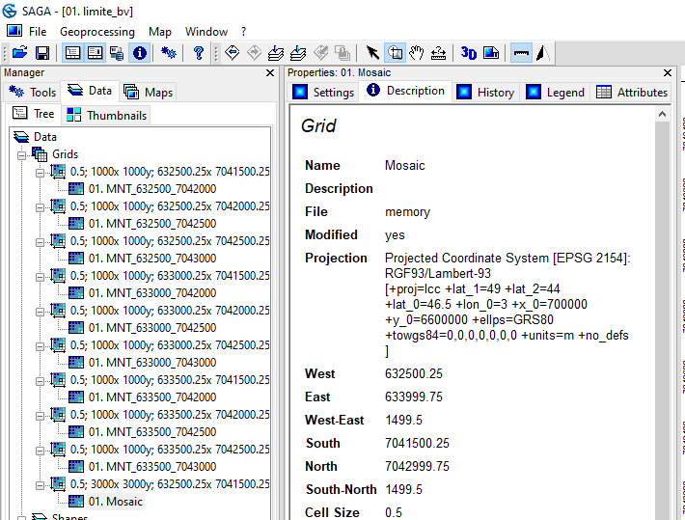Image resolution: width=685 pixels, height=520 pixels.
Task: Open the 3D view
Action: click(x=469, y=53)
